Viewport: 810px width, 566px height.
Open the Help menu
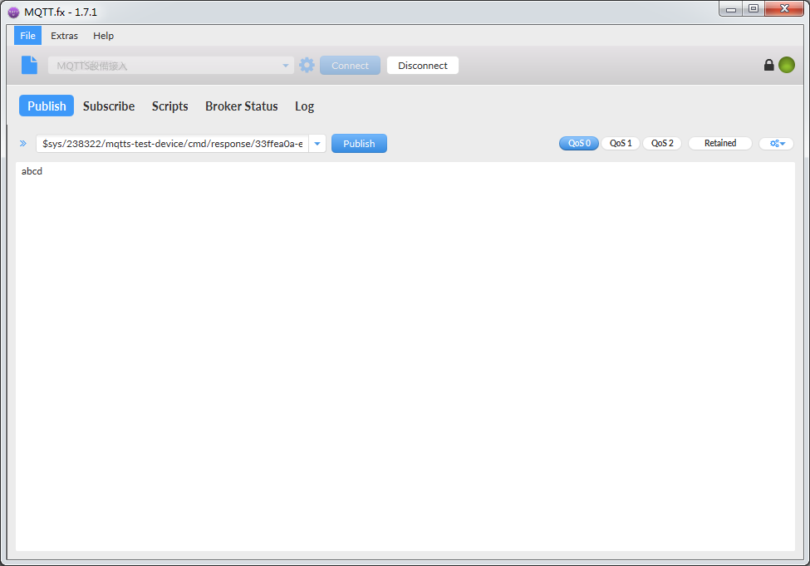103,36
